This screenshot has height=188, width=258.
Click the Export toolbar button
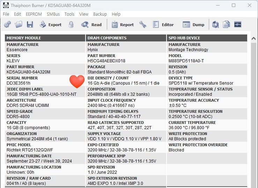tap(51, 25)
